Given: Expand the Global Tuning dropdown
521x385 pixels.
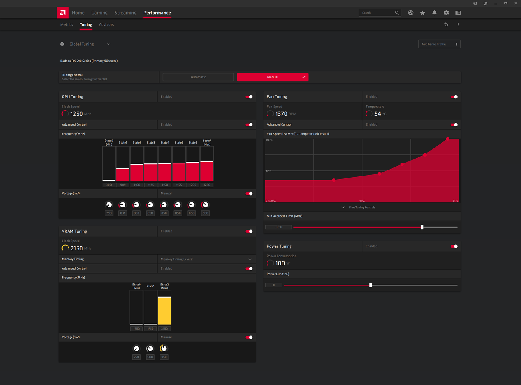Looking at the screenshot, I should (x=109, y=44).
